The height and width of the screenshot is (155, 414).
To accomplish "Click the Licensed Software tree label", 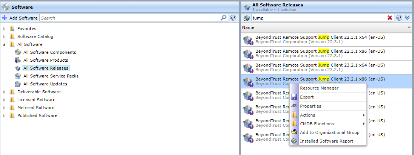I will (36, 100).
